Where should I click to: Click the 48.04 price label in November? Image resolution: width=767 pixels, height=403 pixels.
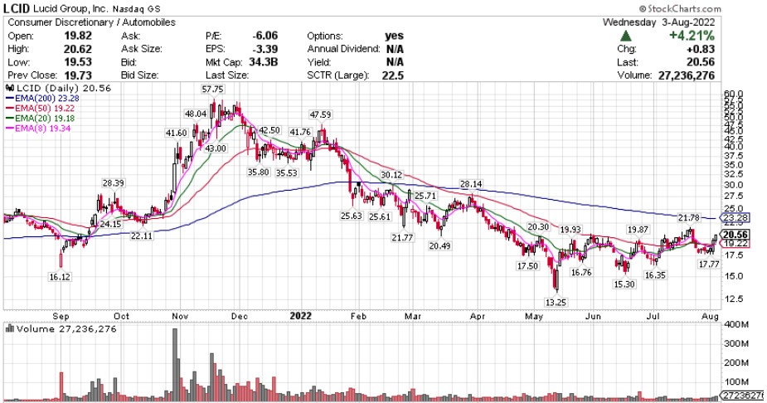click(196, 114)
